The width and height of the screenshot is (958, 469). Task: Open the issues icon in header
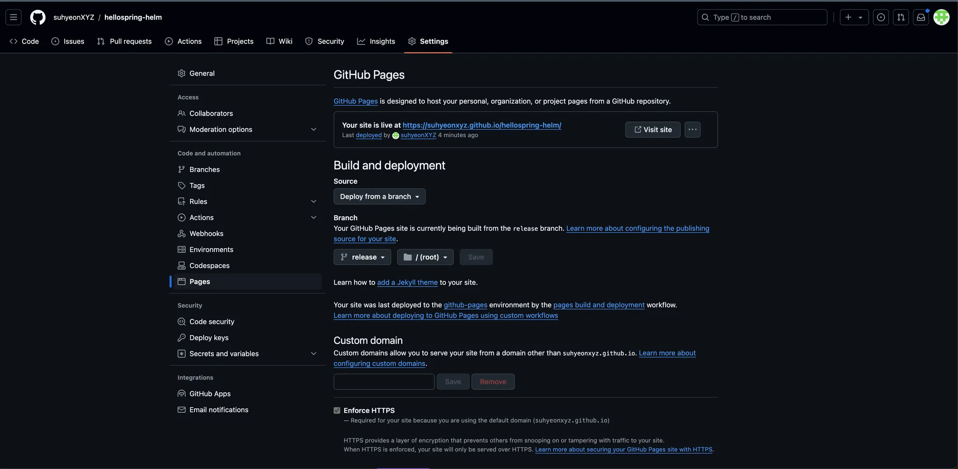point(881,17)
